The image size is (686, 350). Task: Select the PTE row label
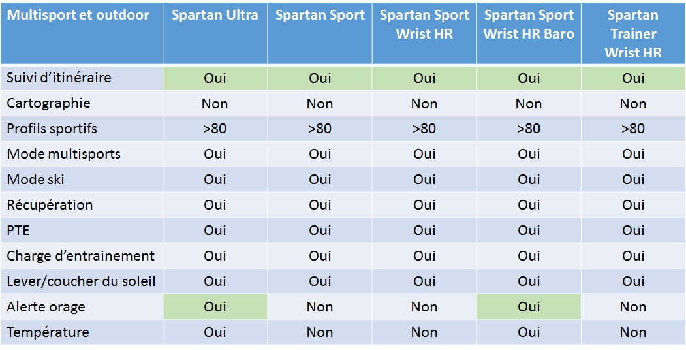(18, 231)
